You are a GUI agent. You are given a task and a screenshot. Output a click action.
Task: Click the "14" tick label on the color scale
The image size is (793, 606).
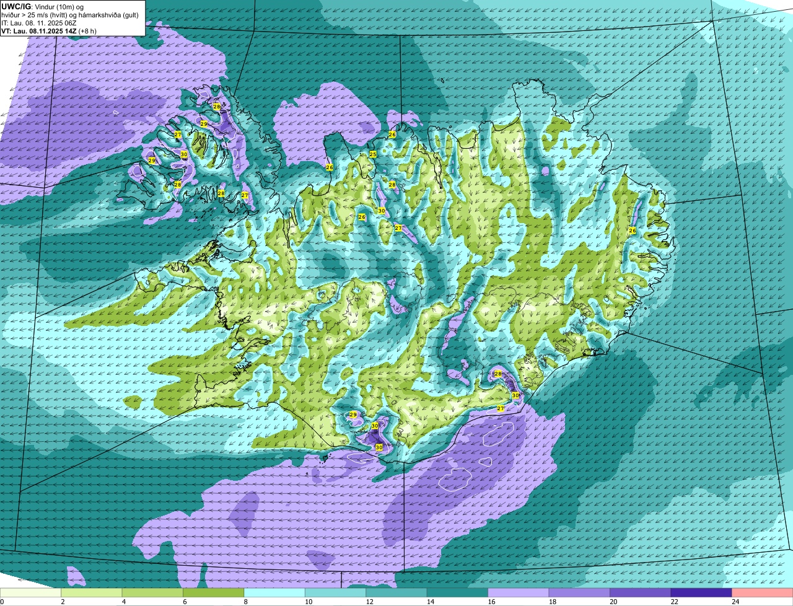(x=431, y=601)
